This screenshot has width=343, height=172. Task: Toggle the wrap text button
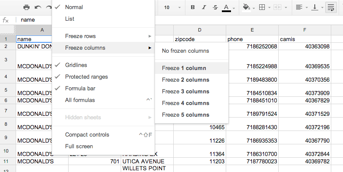(x=331, y=7)
